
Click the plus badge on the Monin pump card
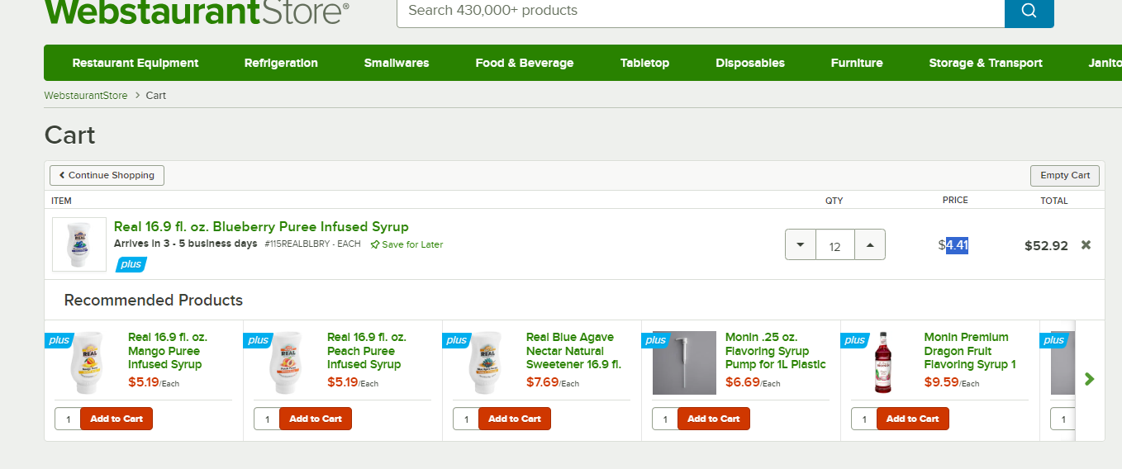click(656, 340)
